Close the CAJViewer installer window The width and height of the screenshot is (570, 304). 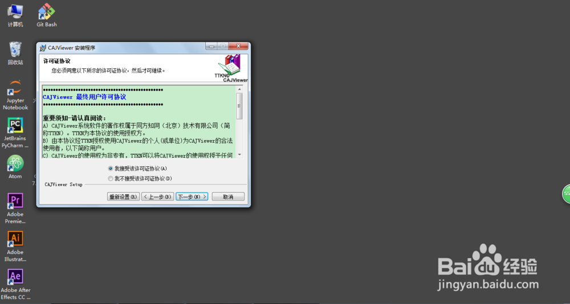tap(238, 46)
